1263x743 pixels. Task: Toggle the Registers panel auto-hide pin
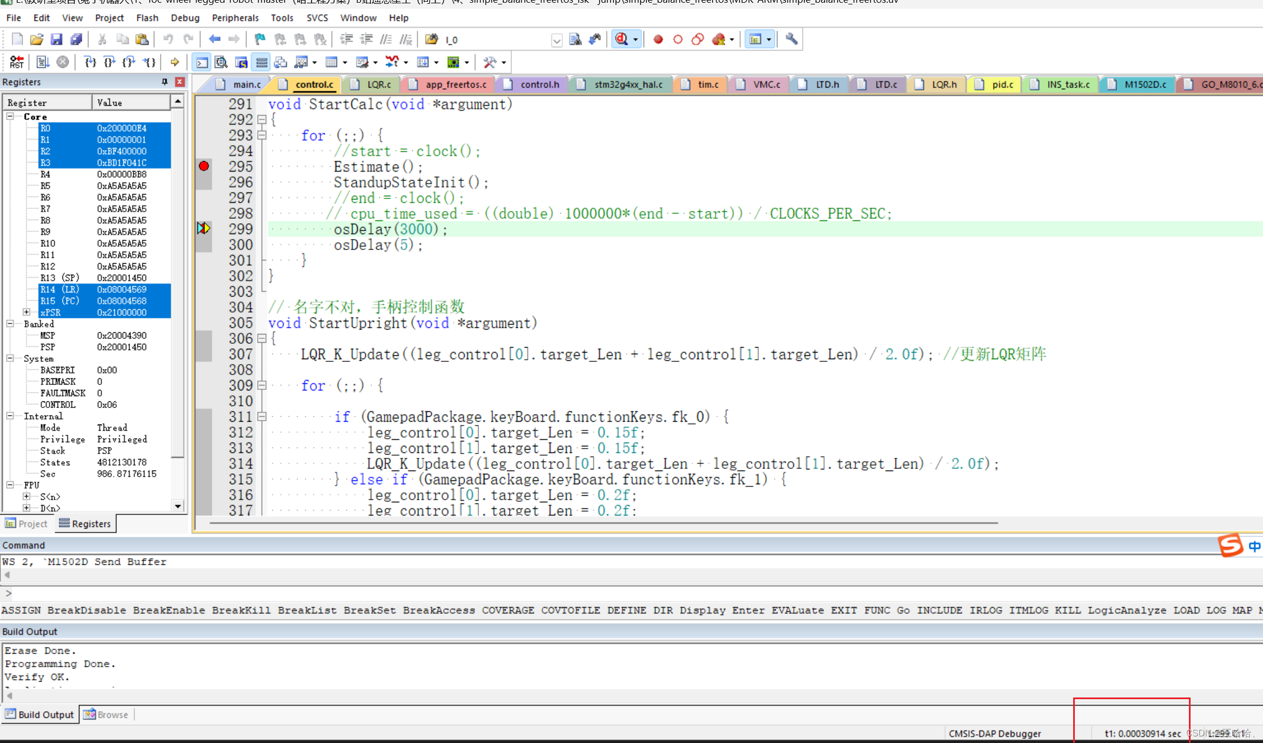(x=165, y=82)
